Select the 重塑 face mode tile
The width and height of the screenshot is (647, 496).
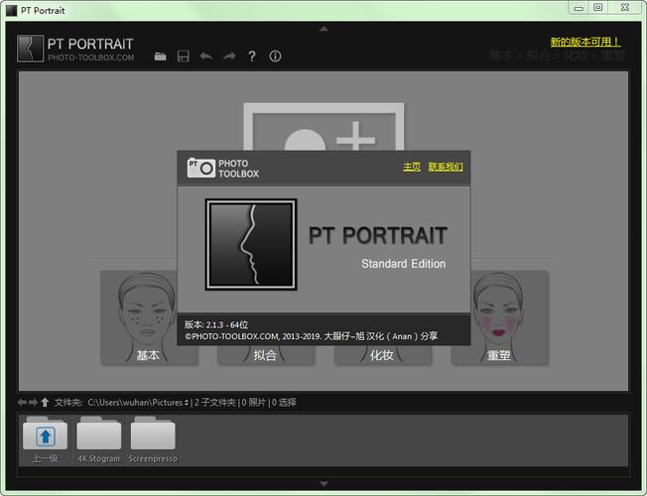pos(498,317)
